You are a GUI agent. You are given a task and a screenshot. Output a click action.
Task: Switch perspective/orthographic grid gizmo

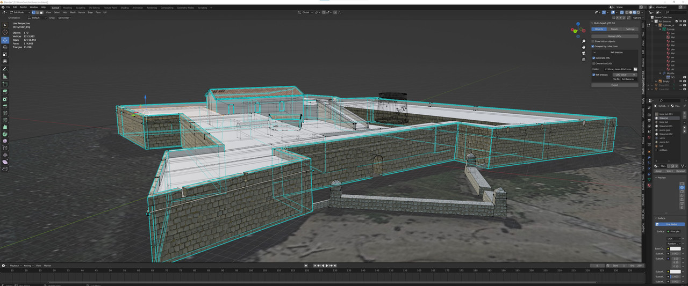584,60
